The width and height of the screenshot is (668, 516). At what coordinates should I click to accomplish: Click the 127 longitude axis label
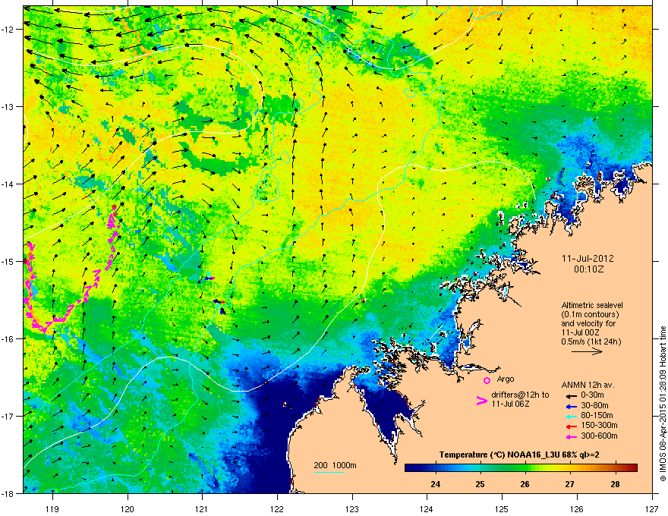click(652, 508)
